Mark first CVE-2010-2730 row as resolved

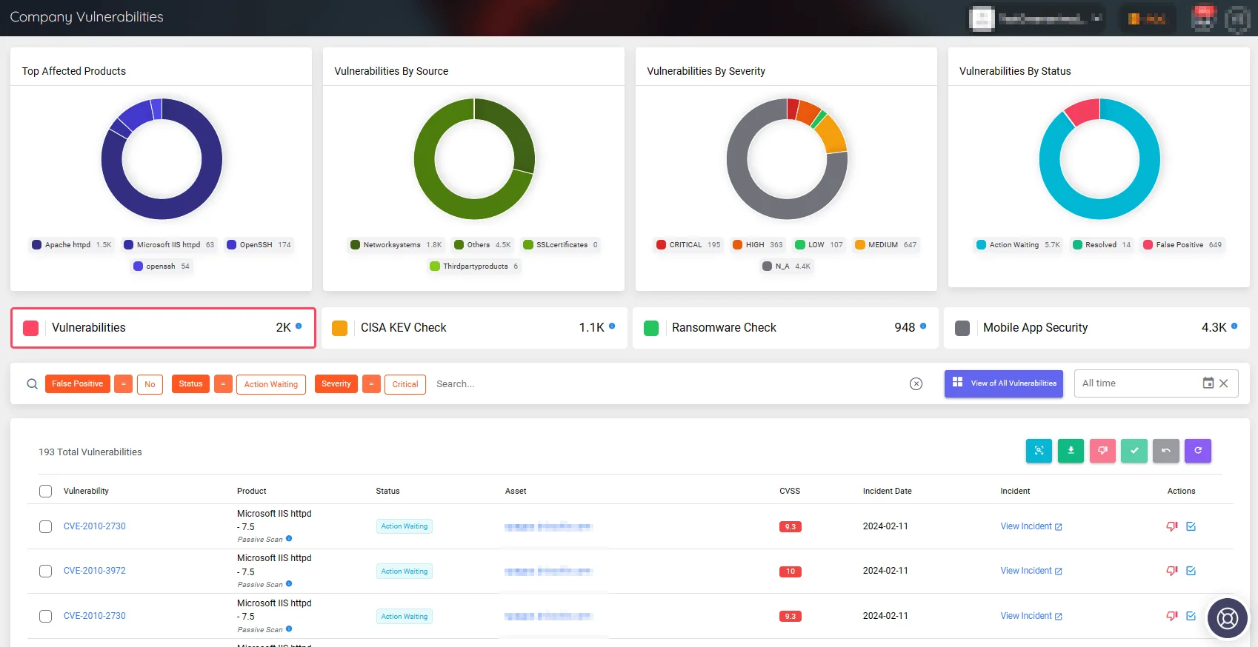click(x=1191, y=526)
